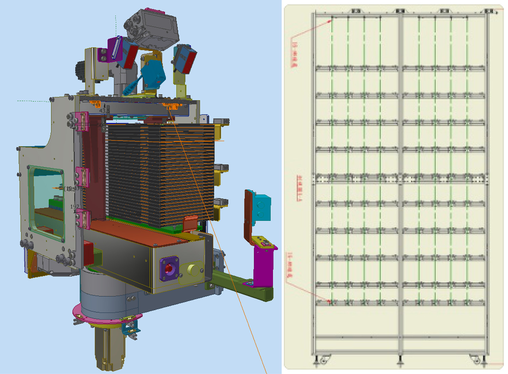This screenshot has width=508, height=374.
Task: Click the teal window in the left panel
Action: coord(46,200)
